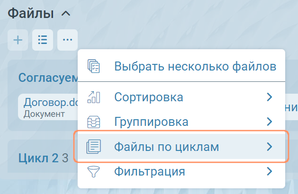Click the filtering funnel icon
Viewport: 298px width, 194px height.
94,171
